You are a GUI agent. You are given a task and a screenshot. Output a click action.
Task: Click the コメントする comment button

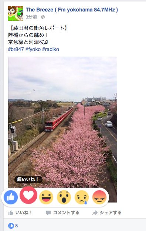click(x=62, y=213)
